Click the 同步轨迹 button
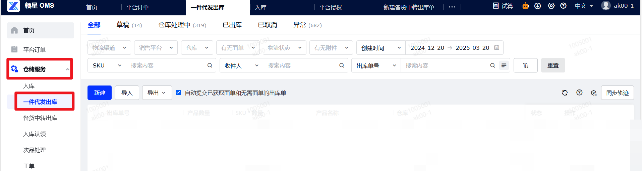 [x=618, y=93]
